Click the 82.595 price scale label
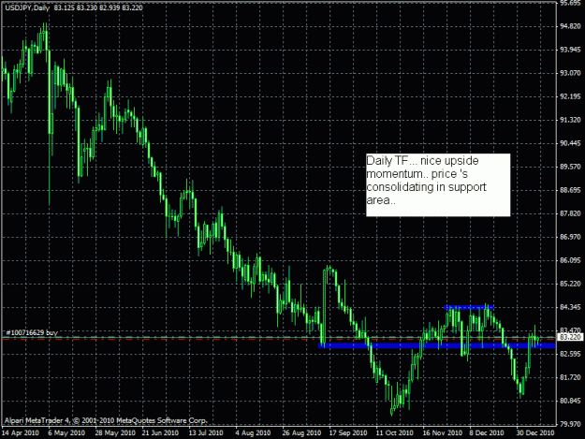 [570, 354]
